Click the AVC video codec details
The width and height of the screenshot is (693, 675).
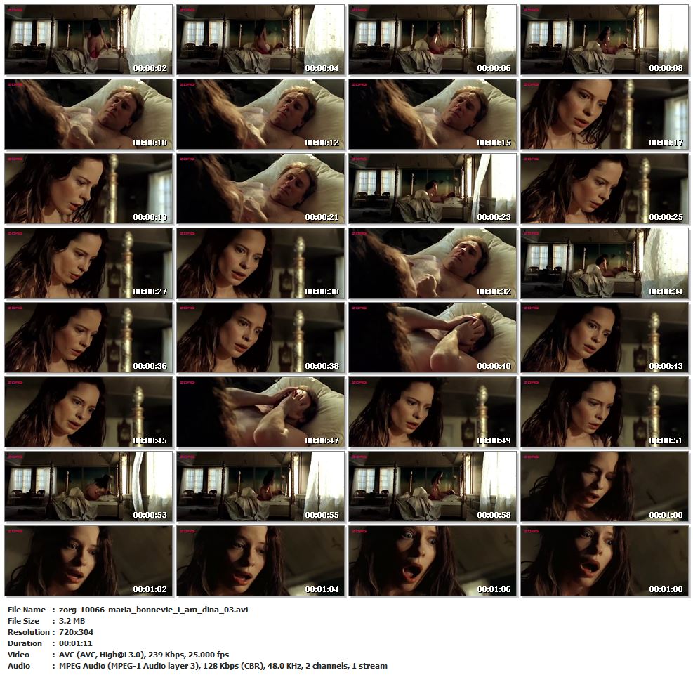pos(144,655)
